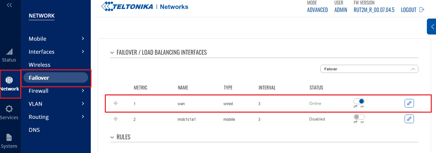Switch mode via Advanced link
The height and width of the screenshot is (153, 436).
(x=317, y=10)
